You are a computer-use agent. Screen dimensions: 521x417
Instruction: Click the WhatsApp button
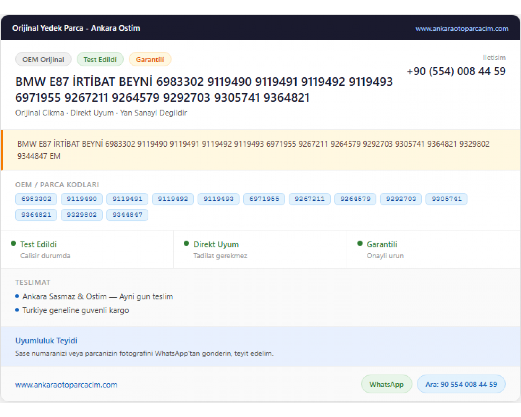point(387,384)
